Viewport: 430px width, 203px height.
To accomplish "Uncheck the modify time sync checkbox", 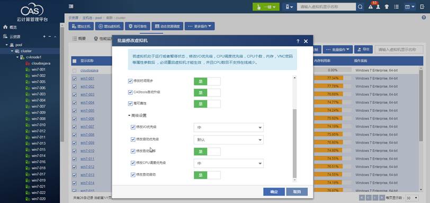I will (130, 81).
